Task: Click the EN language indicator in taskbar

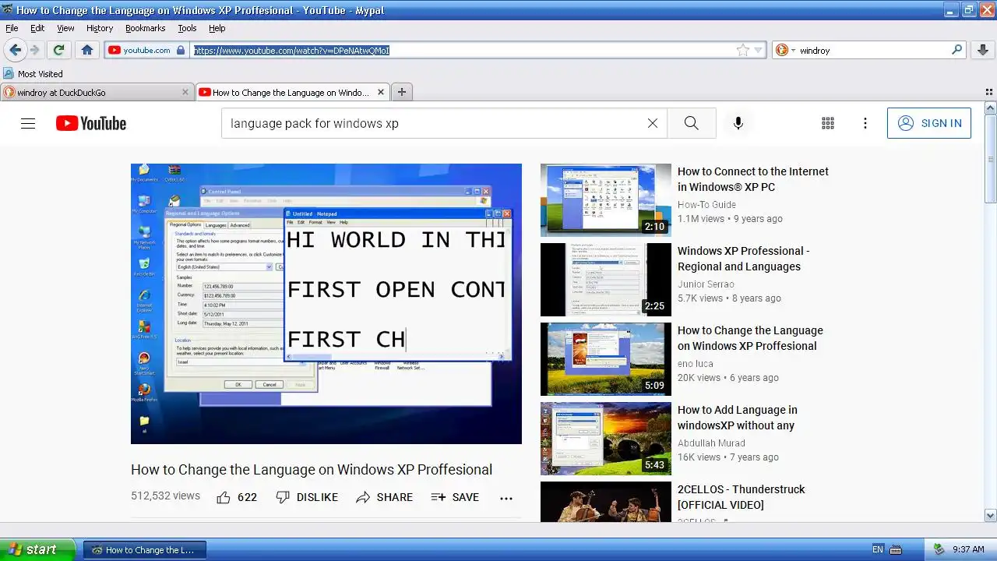Action: 878,549
